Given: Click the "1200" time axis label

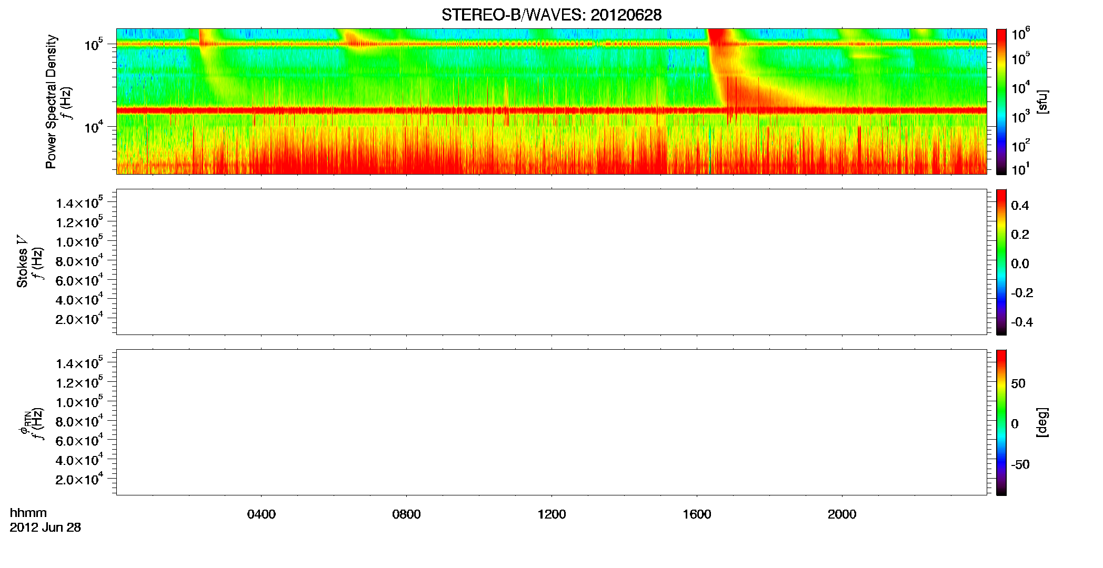Looking at the screenshot, I should click(551, 514).
